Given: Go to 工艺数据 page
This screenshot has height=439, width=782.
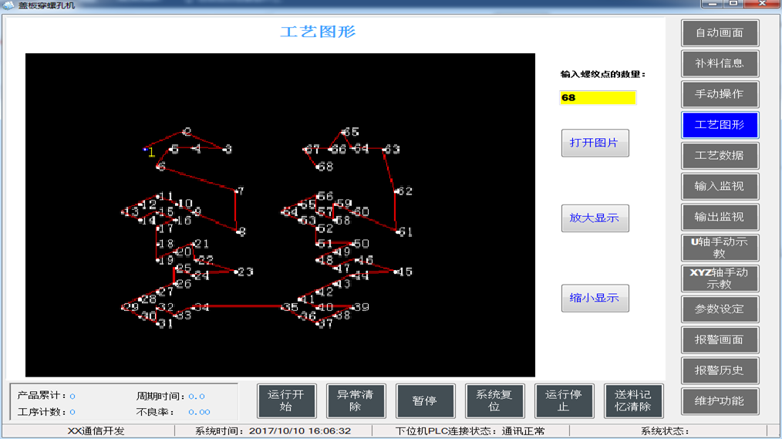Looking at the screenshot, I should pyautogui.click(x=720, y=156).
